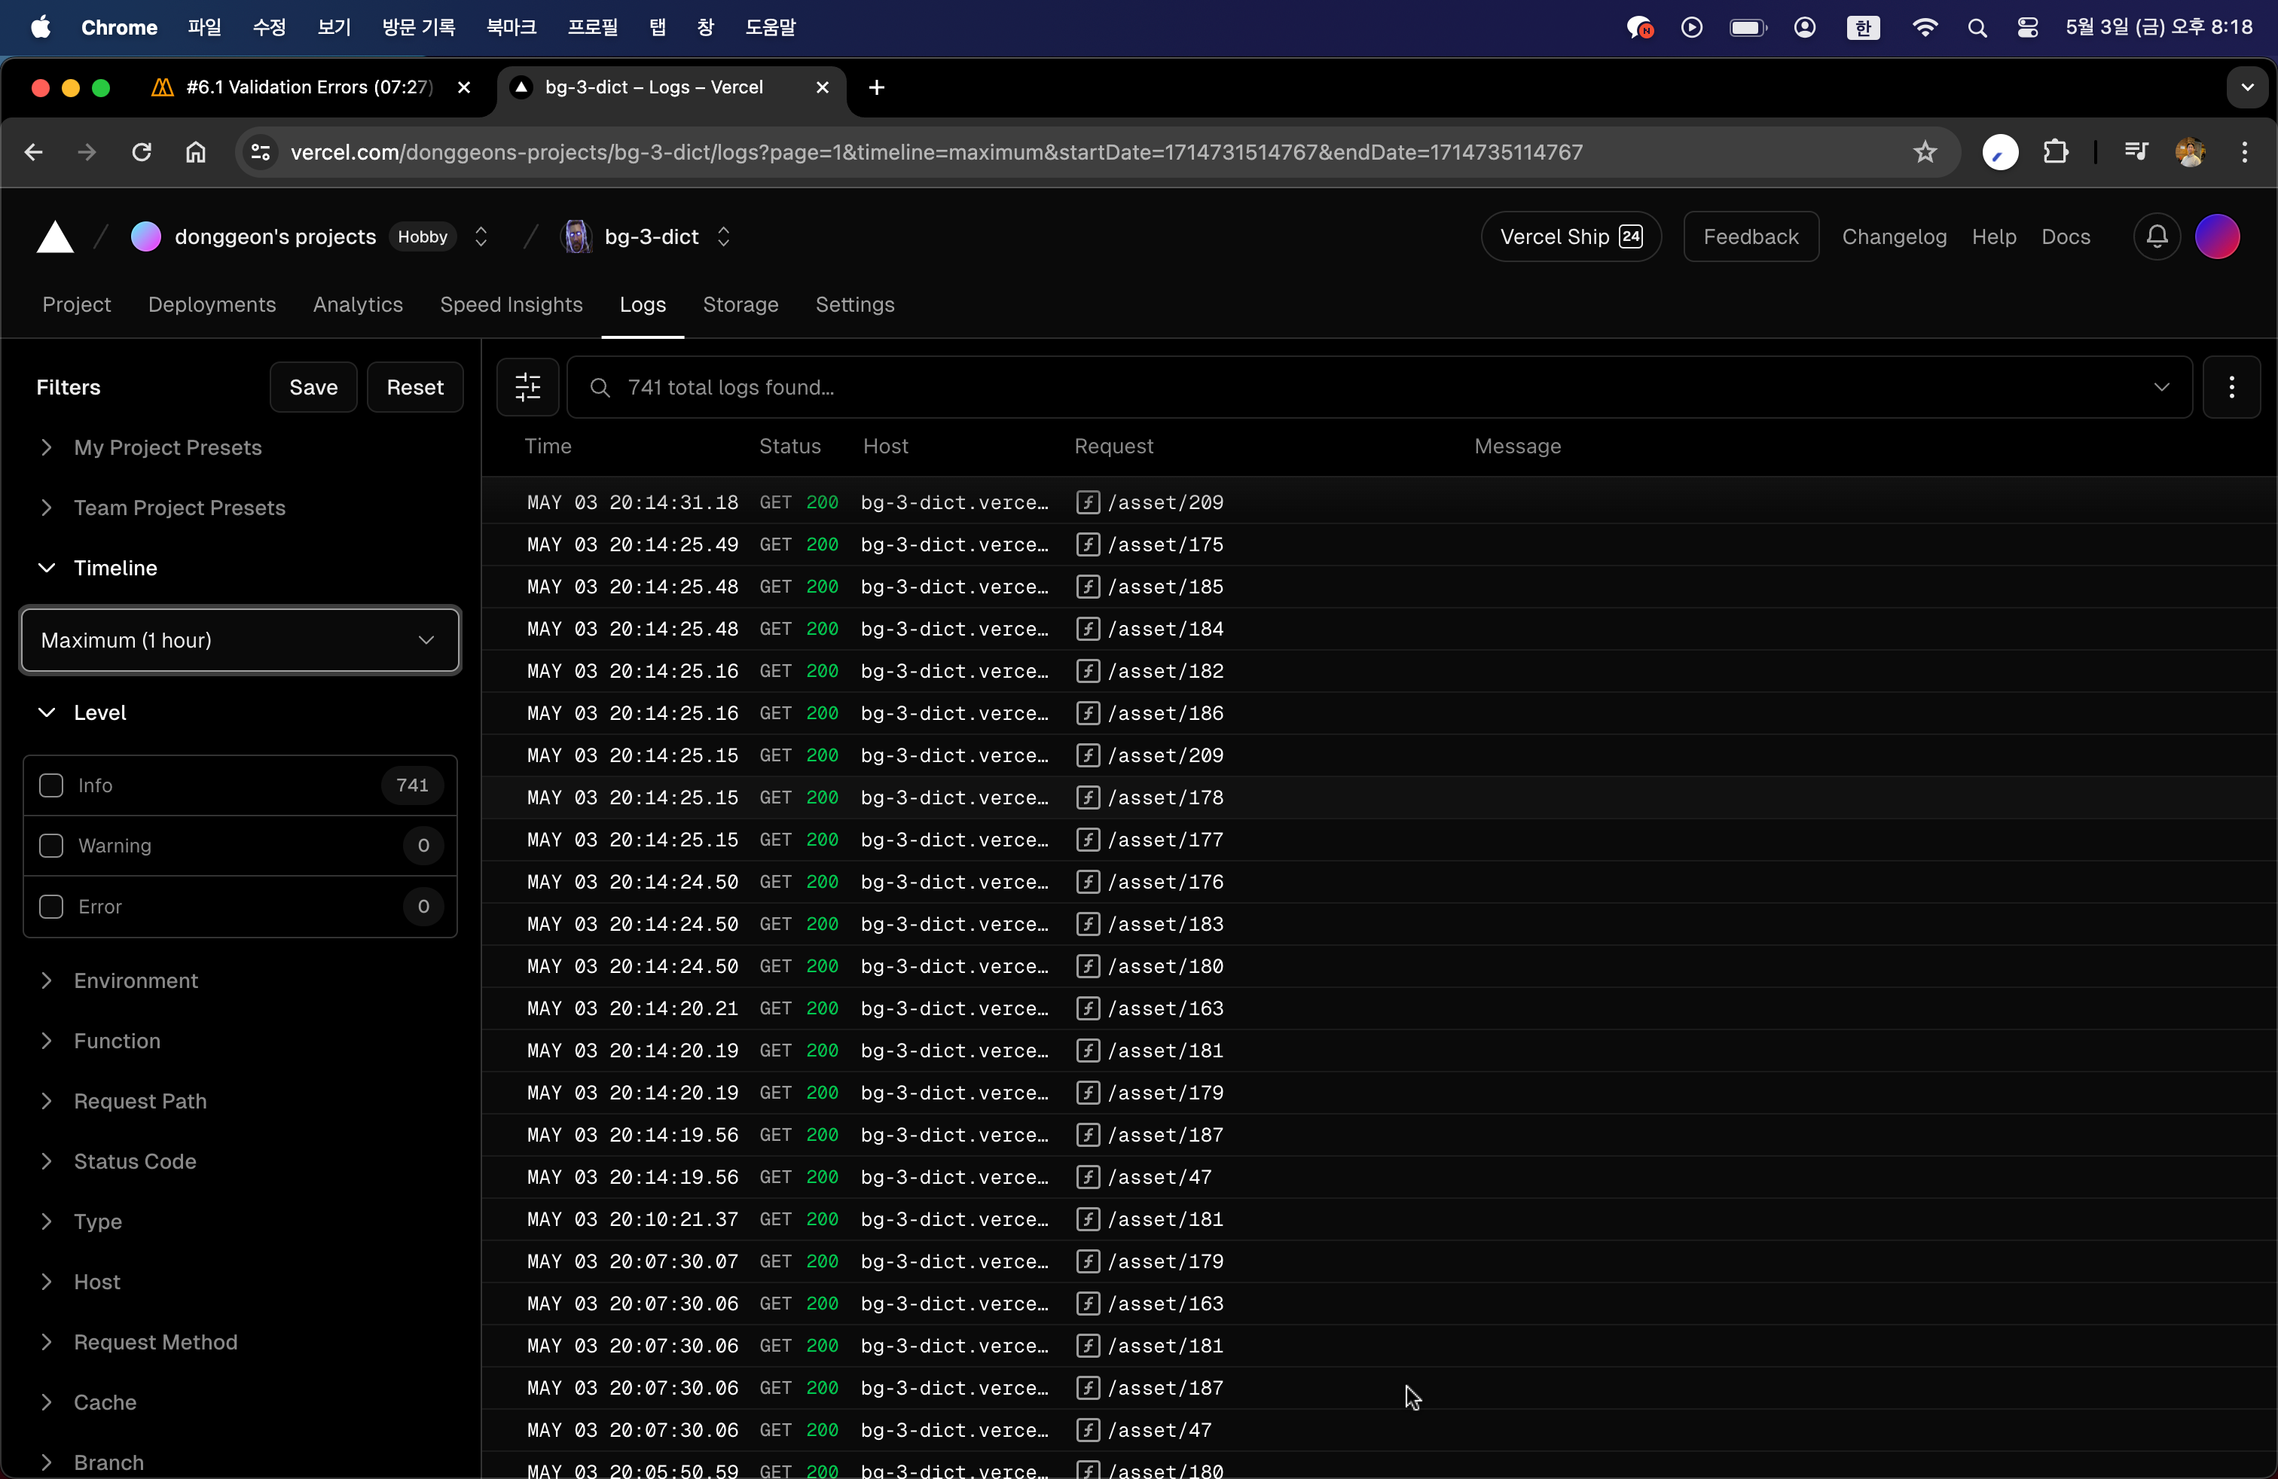This screenshot has width=2278, height=1479.
Task: Click the Vercel triangle logo
Action: pos(54,237)
